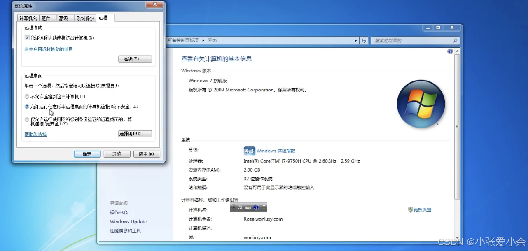528x251 pixels.
Task: Click the refresh icon beside address bar
Action: click(364, 40)
